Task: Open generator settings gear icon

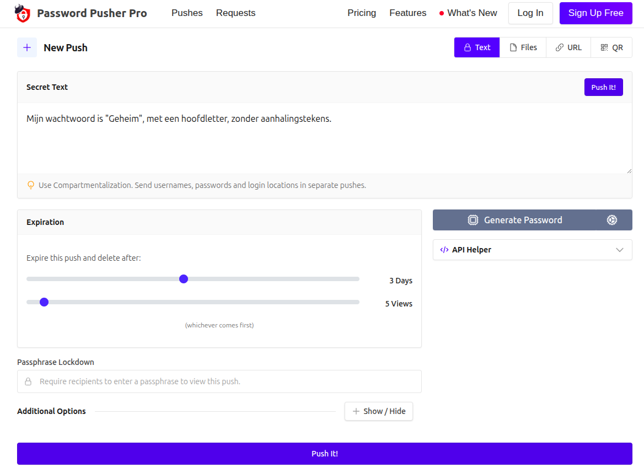Action: coord(612,220)
